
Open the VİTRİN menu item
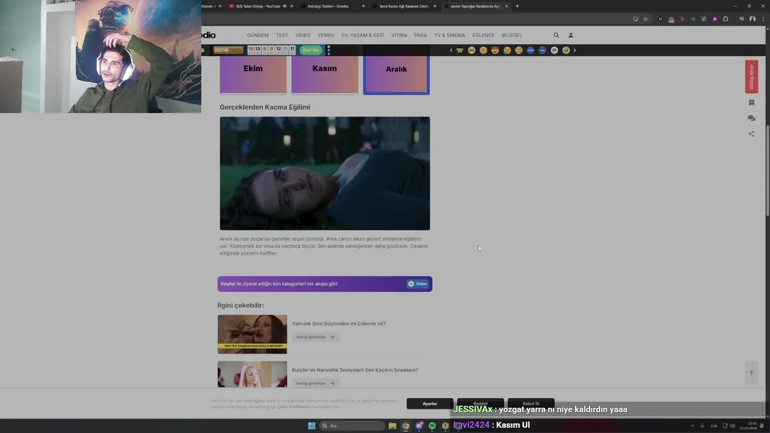tap(399, 35)
